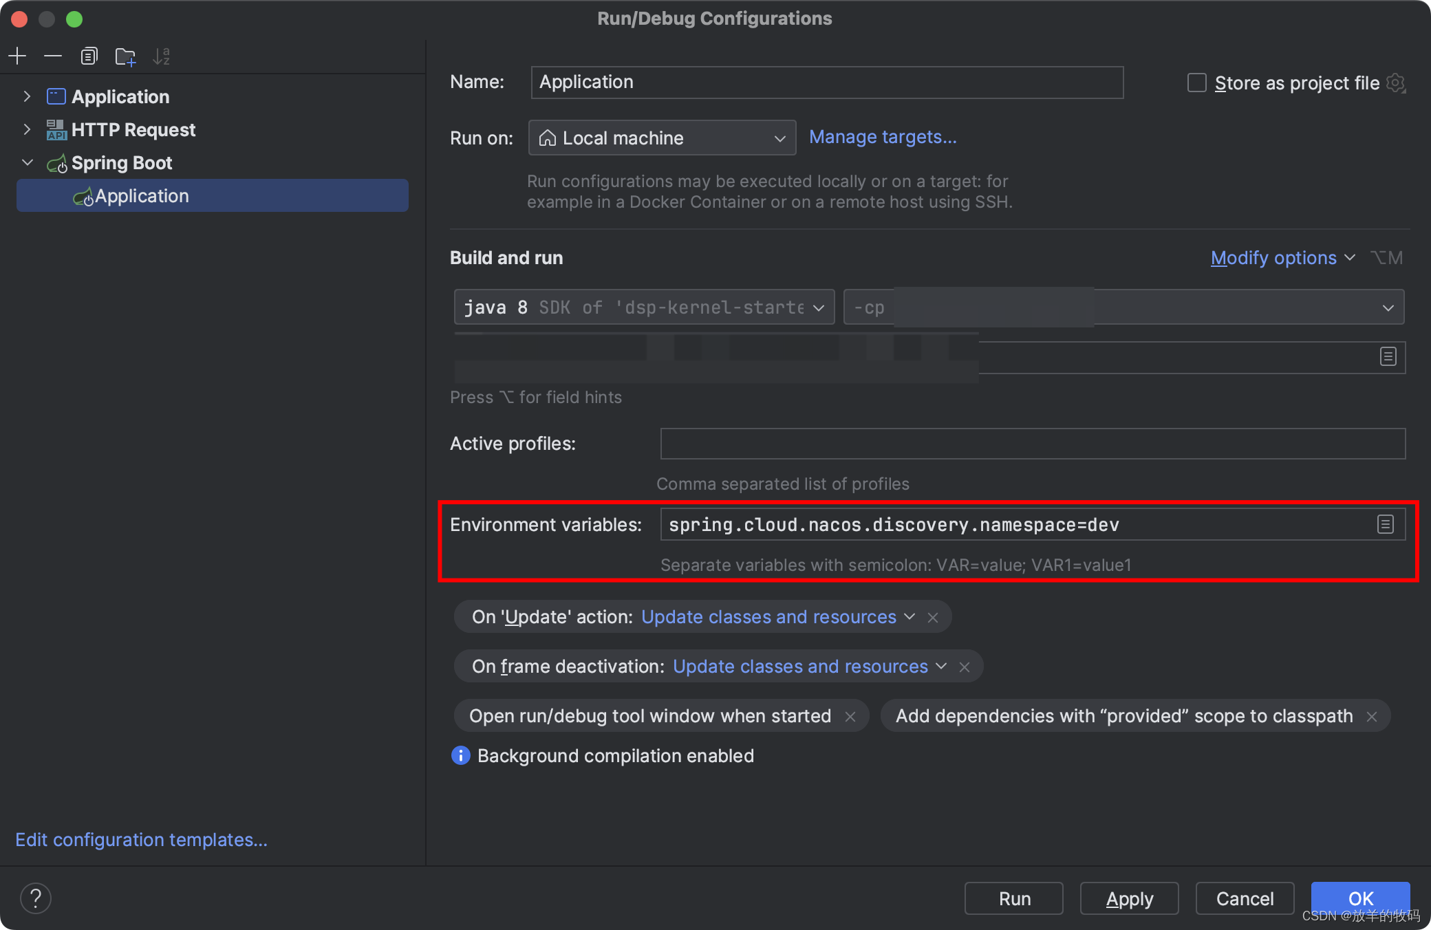Click the Add New Configuration plus icon

pos(17,56)
